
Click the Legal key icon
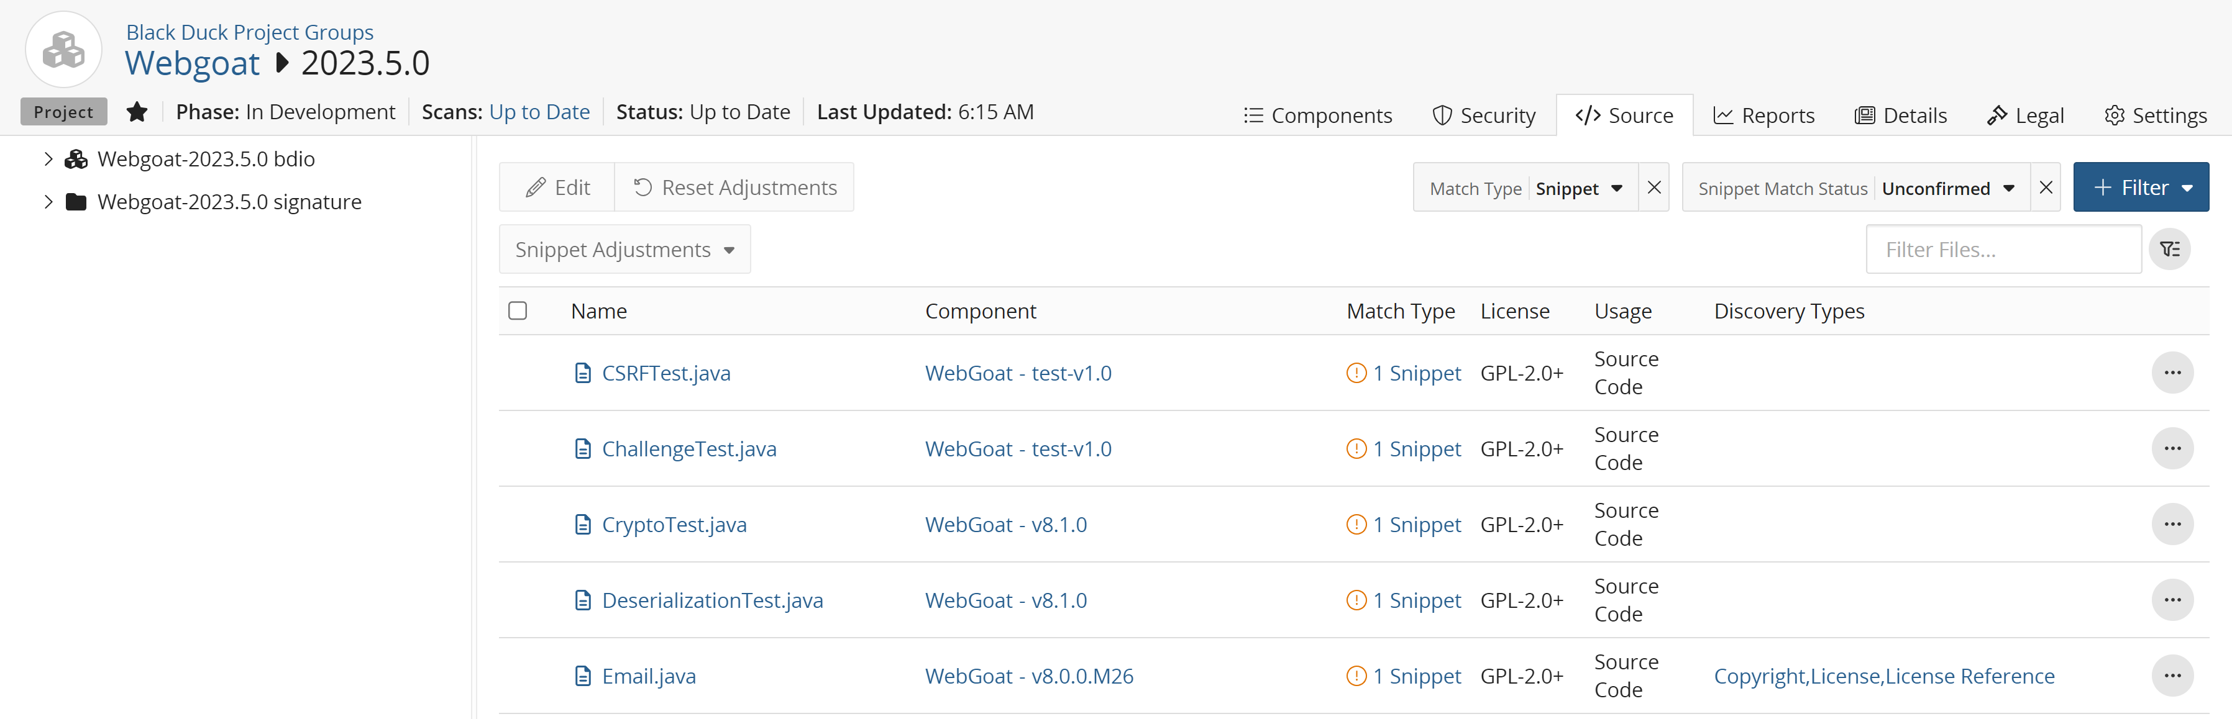point(1998,114)
